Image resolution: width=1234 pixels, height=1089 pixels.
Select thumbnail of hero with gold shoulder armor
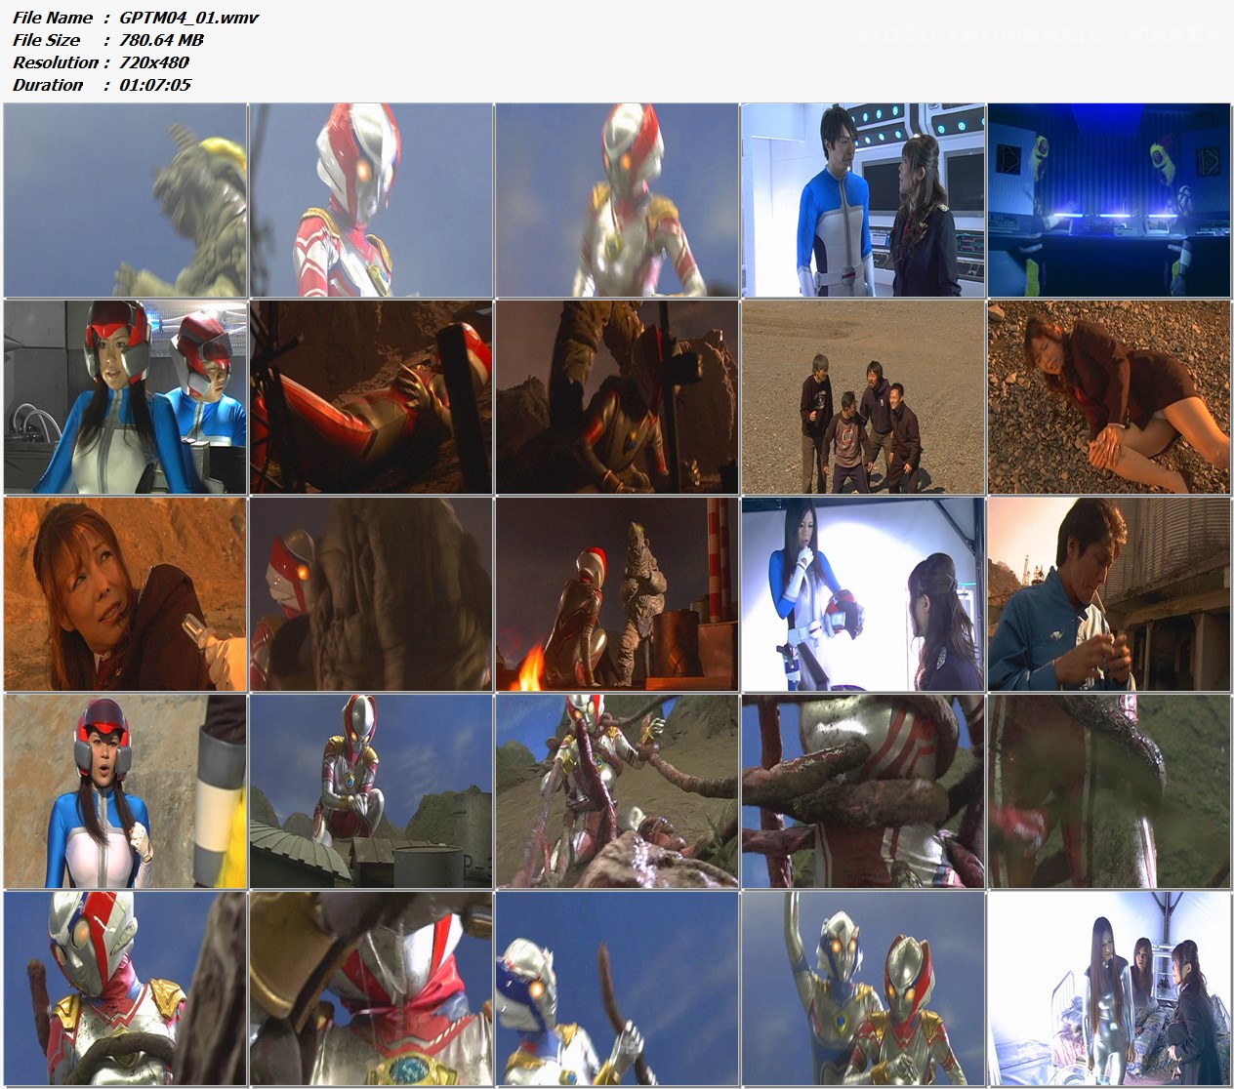126,988
